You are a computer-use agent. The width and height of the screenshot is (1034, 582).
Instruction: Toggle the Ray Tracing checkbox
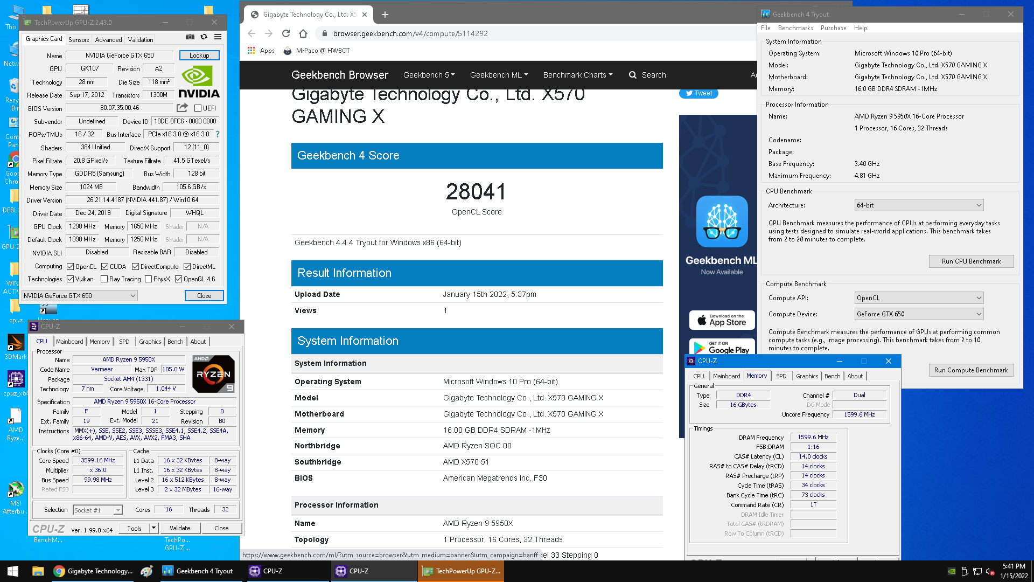click(104, 279)
